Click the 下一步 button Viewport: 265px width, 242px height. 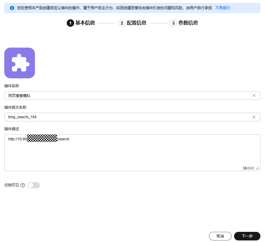point(247,236)
